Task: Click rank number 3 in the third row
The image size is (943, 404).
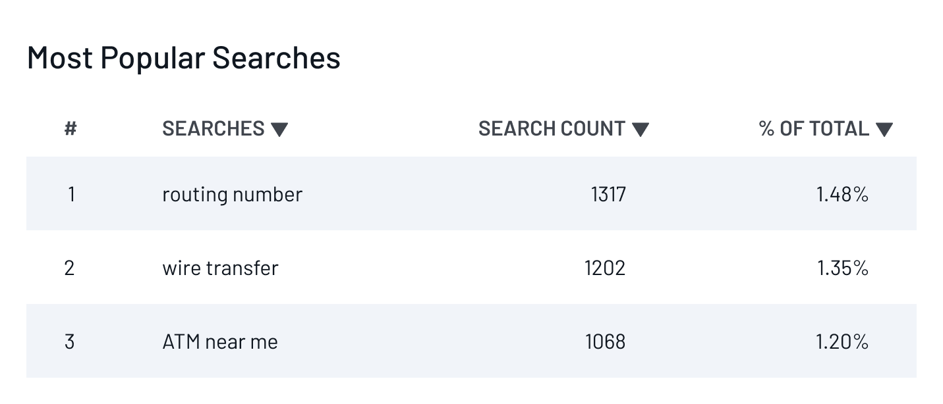Action: [70, 341]
